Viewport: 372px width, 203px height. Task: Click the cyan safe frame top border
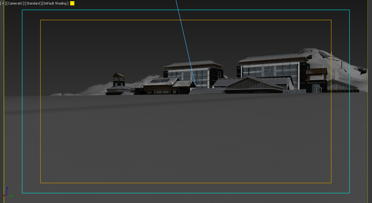pyautogui.click(x=182, y=10)
